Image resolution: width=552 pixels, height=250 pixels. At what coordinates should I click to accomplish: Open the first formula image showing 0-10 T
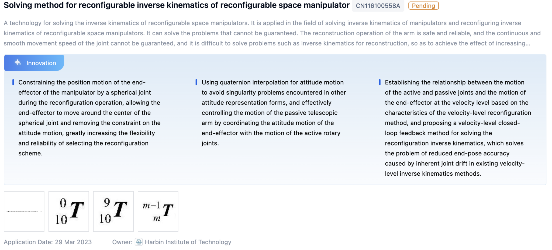coord(68,211)
